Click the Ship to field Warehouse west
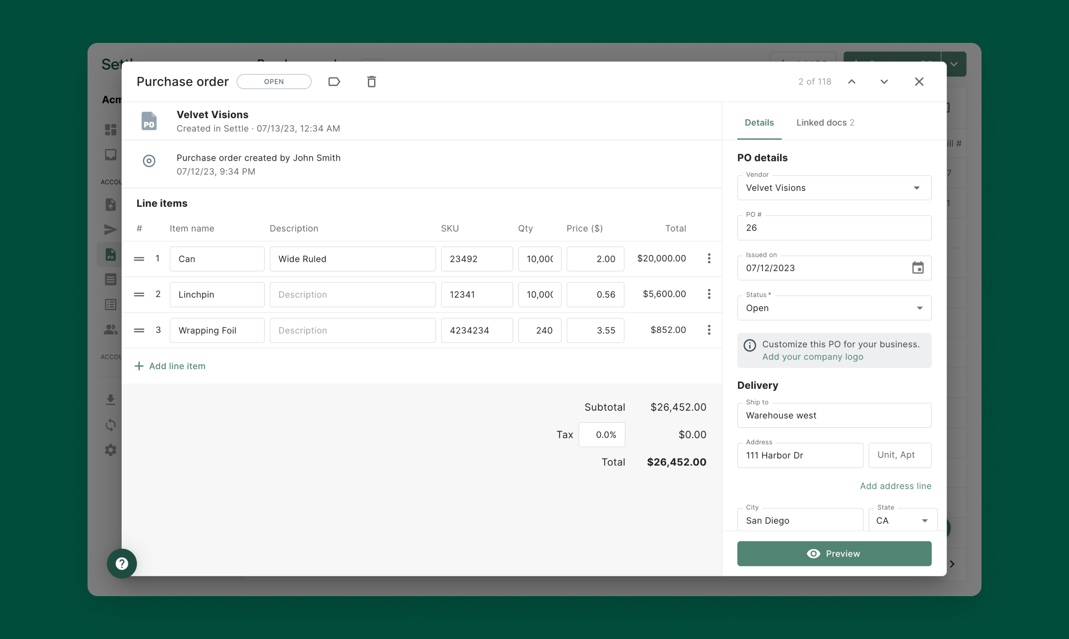The width and height of the screenshot is (1069, 639). 834,415
